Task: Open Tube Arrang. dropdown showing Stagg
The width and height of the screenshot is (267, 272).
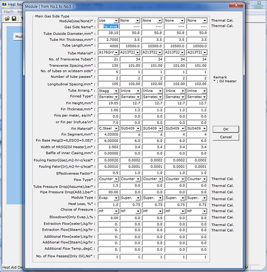Action: (116, 91)
